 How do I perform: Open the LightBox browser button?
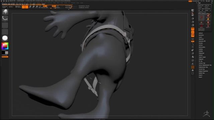[x=11, y=7]
